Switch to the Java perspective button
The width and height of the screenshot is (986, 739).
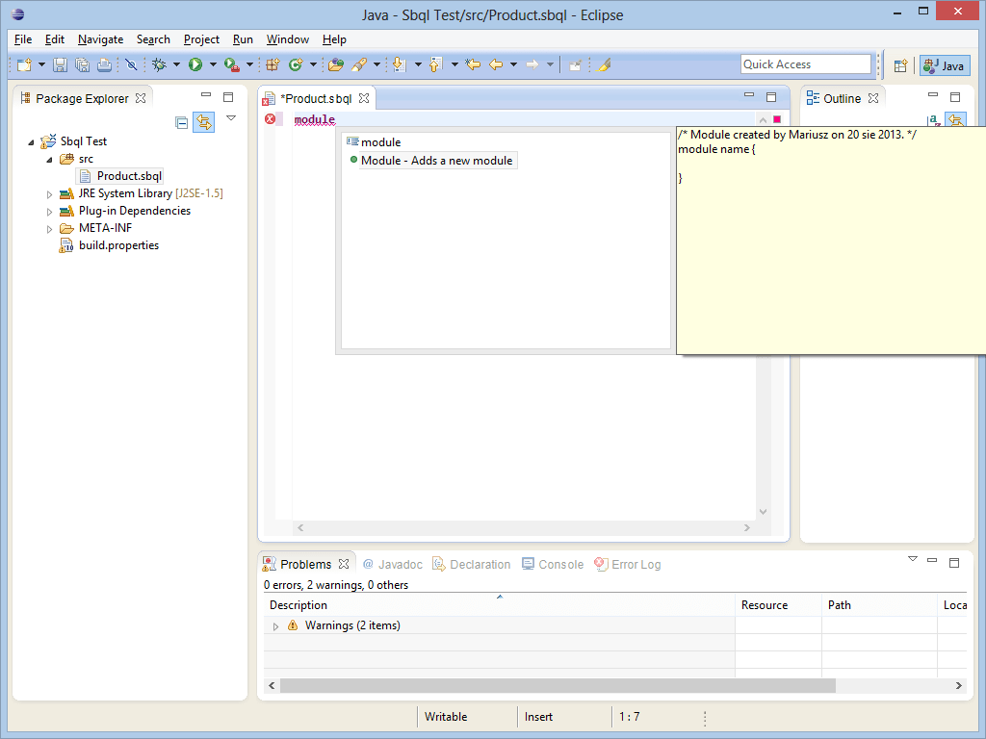[945, 65]
